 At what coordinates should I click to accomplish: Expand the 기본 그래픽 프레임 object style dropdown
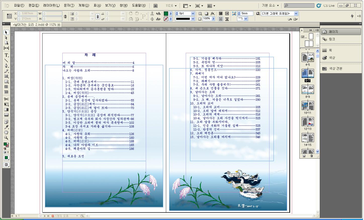[296, 14]
